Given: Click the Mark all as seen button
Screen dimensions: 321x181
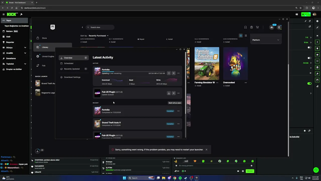Looking at the screenshot, I should click(x=175, y=103).
